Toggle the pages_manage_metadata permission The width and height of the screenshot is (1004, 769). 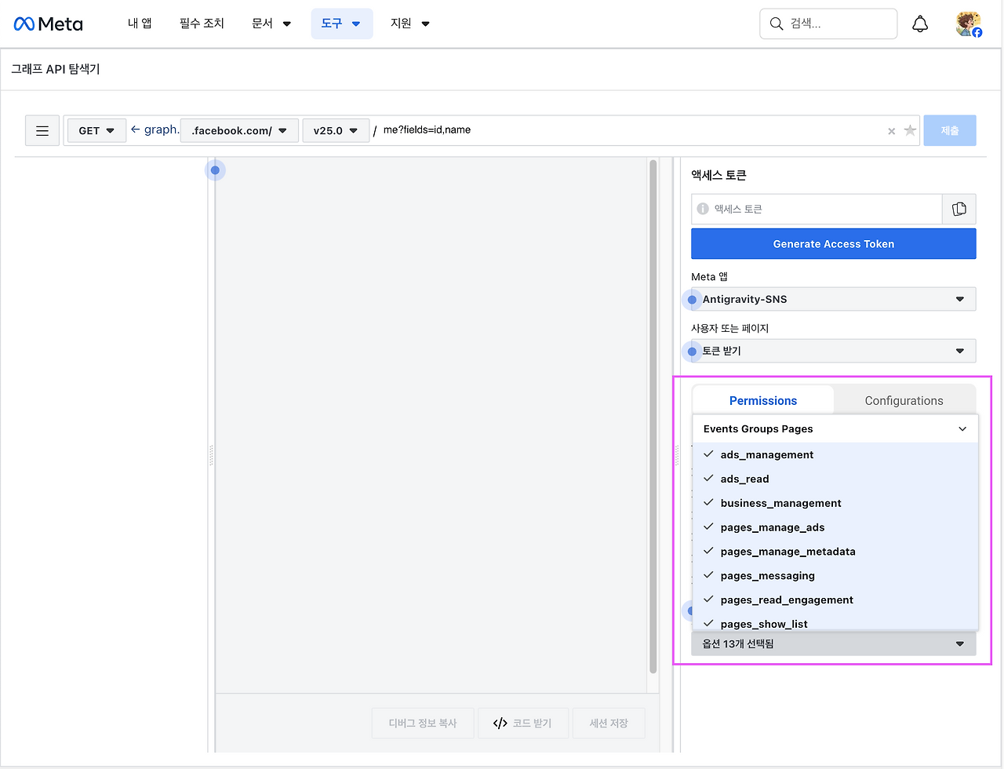835,552
